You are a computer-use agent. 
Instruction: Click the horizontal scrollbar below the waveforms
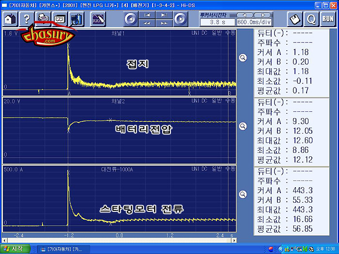coord(119,240)
